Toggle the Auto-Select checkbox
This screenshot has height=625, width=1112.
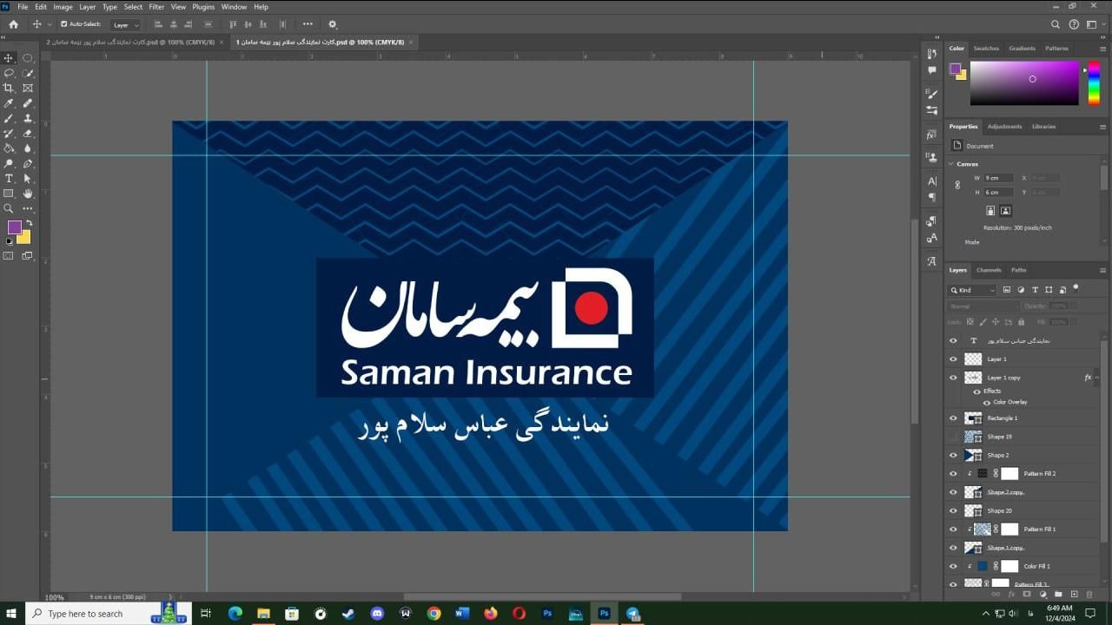point(64,24)
